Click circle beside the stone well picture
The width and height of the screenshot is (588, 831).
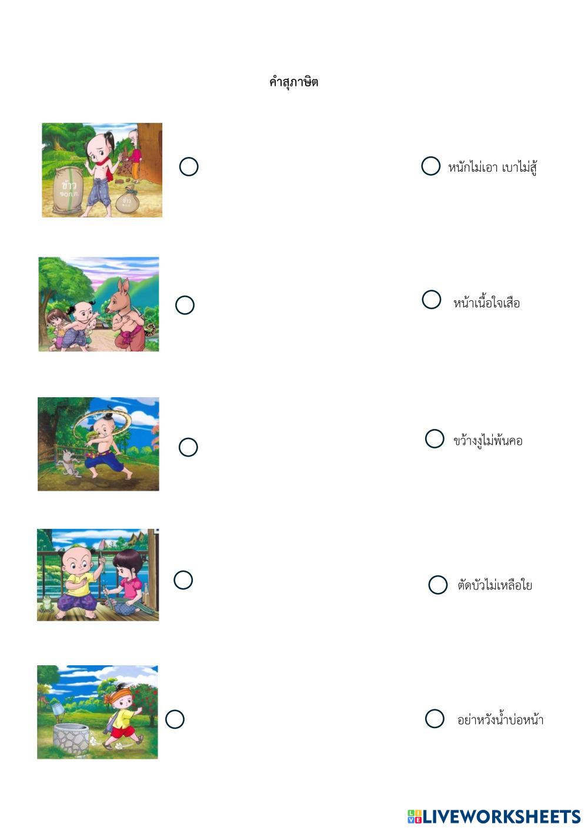(x=175, y=719)
